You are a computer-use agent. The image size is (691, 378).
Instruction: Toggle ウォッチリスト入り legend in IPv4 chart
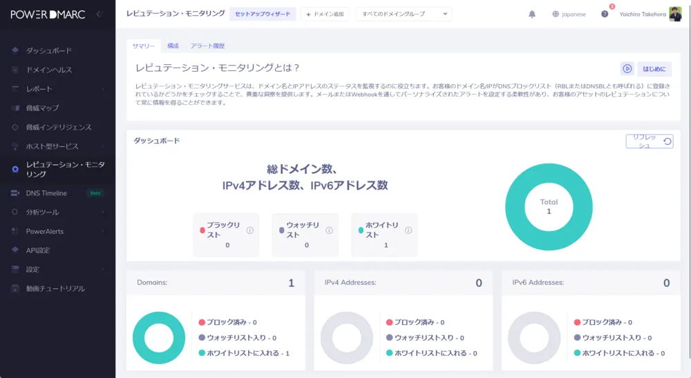coord(424,338)
